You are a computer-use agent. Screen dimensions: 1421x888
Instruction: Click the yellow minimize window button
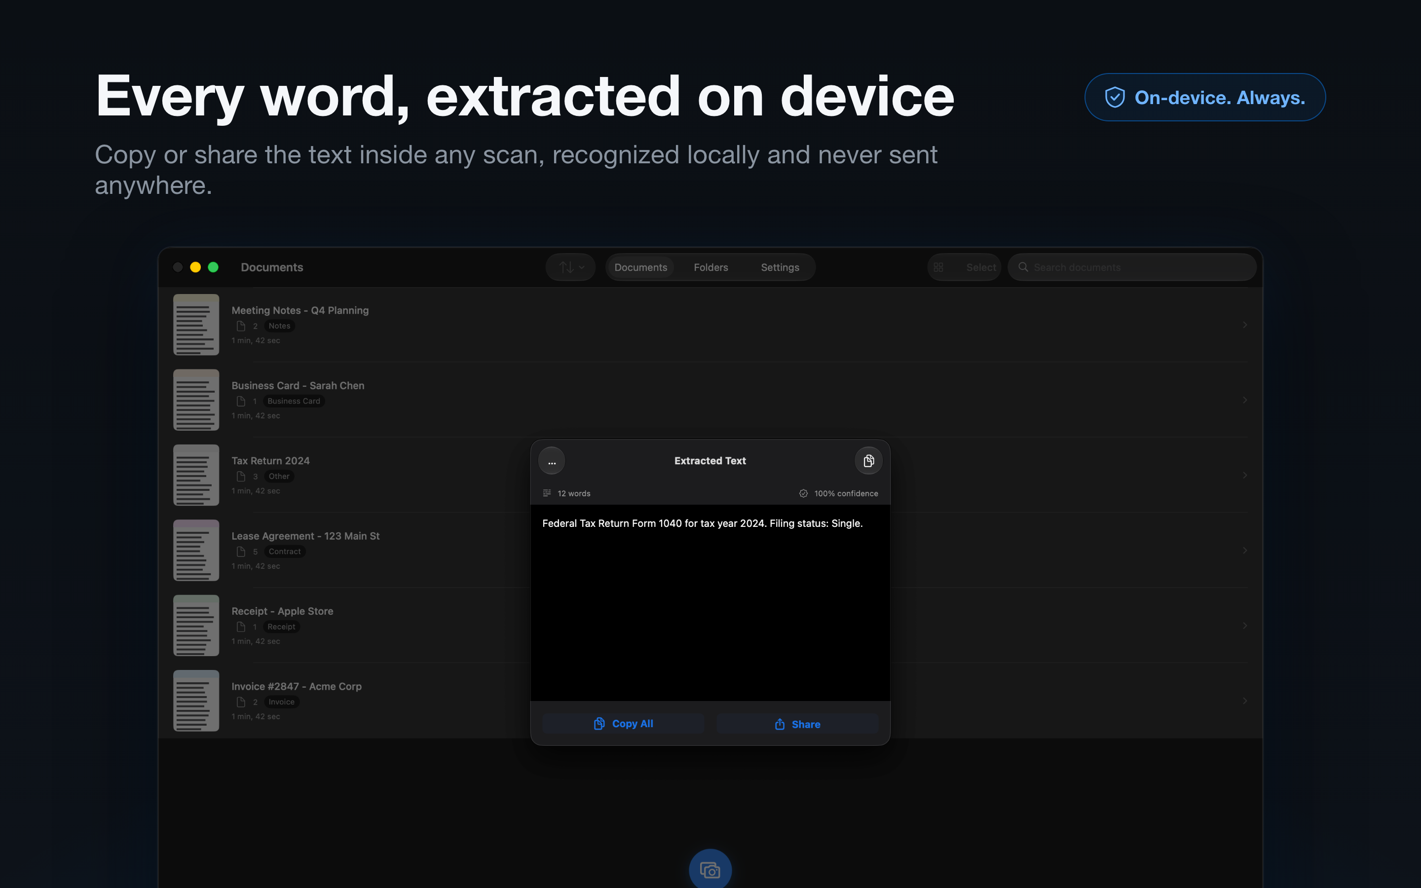[195, 267]
